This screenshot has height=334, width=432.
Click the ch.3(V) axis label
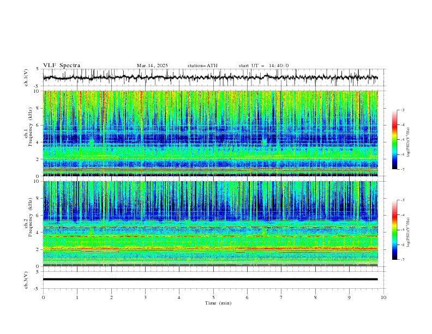26,280
